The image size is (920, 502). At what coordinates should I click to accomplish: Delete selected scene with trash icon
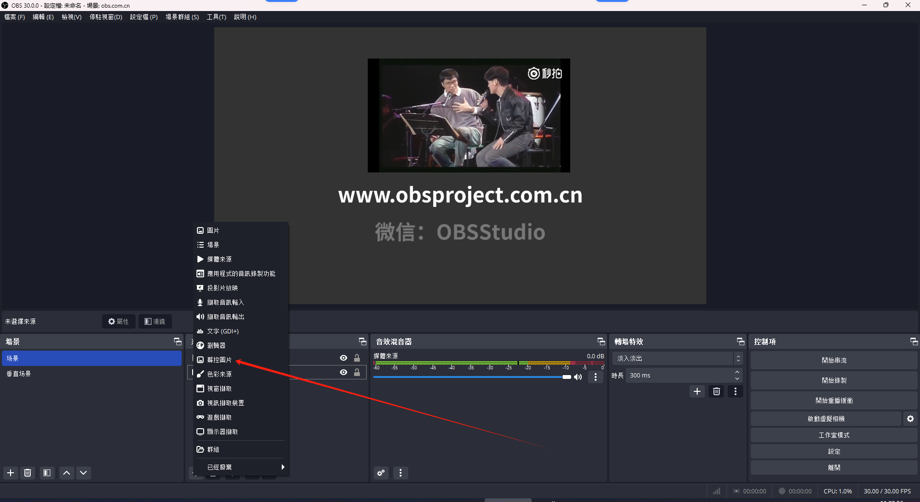28,473
